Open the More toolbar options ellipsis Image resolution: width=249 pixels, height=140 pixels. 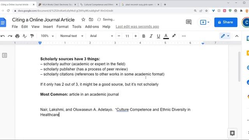(184, 36)
